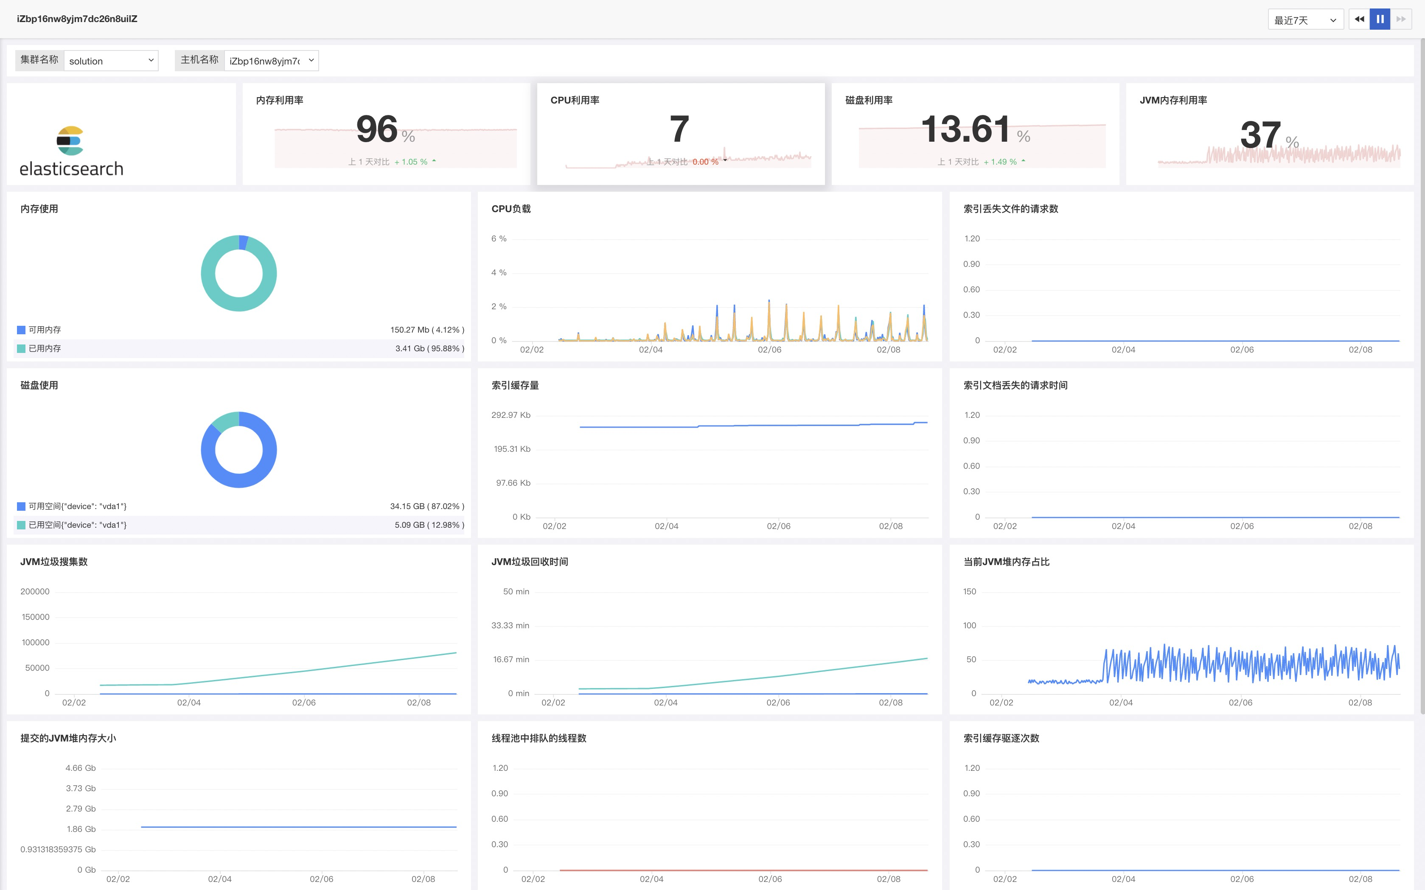Toggle the 可用内存 legend entry

(x=45, y=330)
